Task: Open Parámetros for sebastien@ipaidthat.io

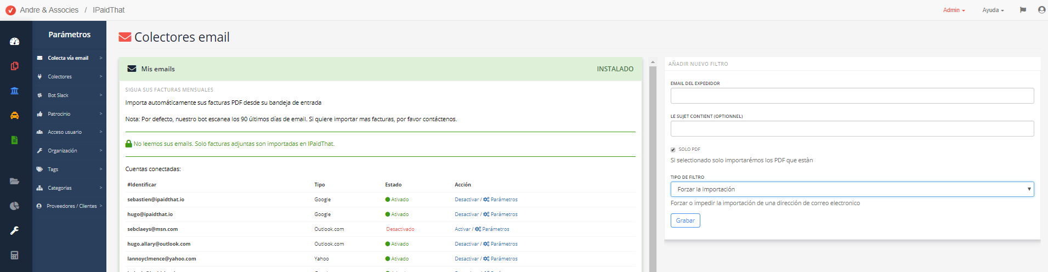Action: [503, 200]
